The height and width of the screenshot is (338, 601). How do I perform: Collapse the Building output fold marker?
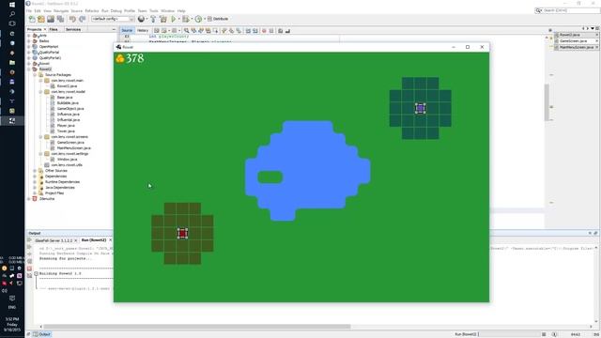coord(36,273)
